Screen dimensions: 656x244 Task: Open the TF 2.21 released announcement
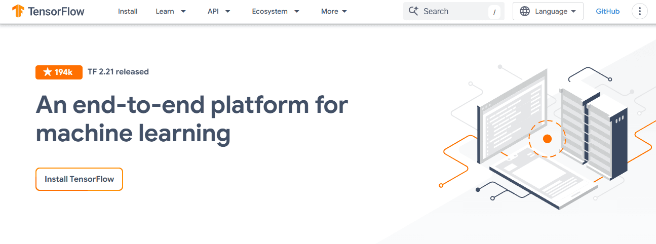(118, 72)
